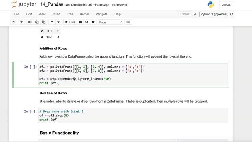
Task: Click the pencil edit mode icon
Action: point(195,14)
